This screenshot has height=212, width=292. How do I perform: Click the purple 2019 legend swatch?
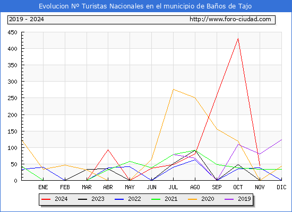pyautogui.click(x=229, y=199)
